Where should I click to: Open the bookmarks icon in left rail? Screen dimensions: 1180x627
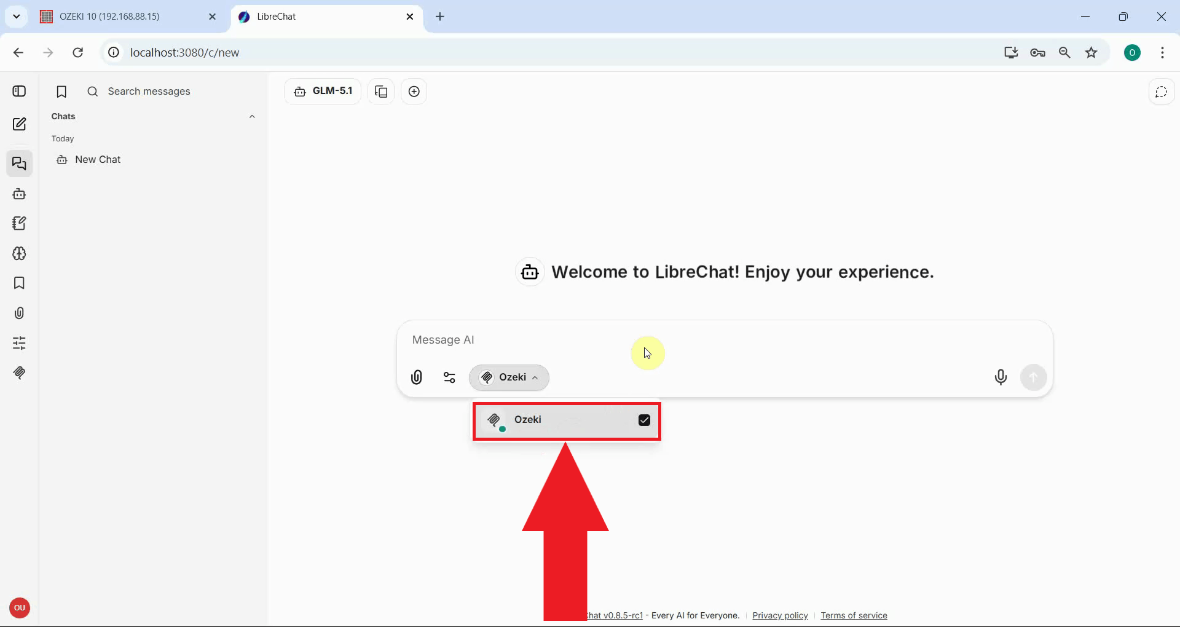[19, 283]
